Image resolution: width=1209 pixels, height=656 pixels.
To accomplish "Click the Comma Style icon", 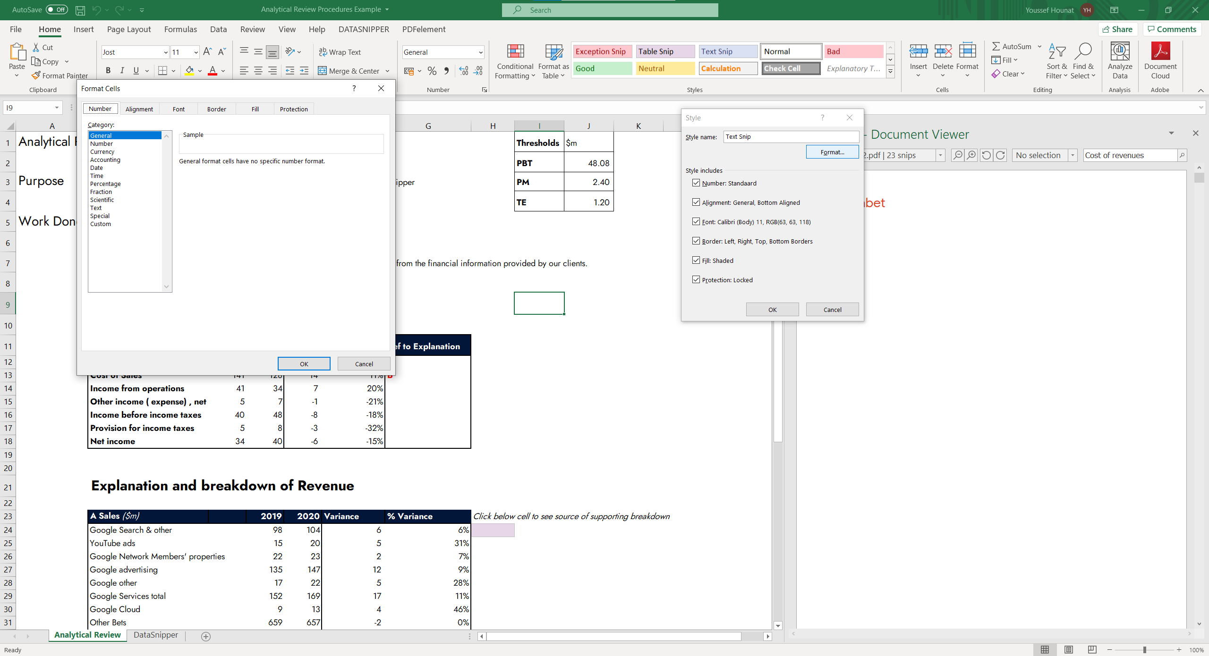I will [x=446, y=71].
